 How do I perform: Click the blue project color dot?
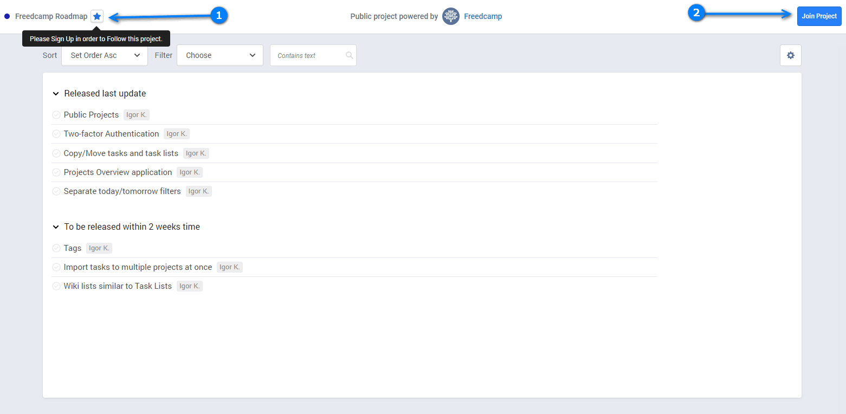pos(7,16)
